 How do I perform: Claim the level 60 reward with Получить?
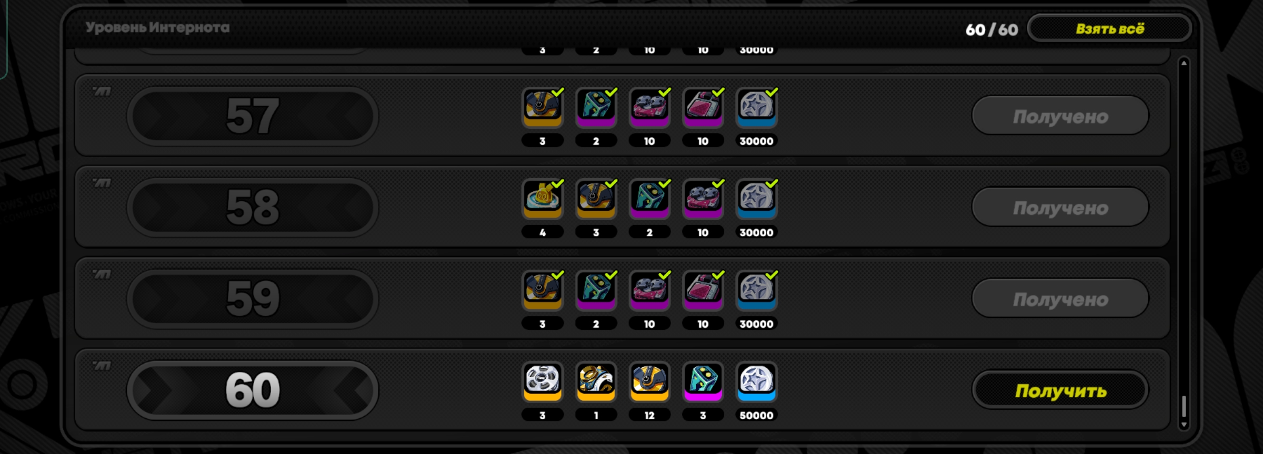[x=1060, y=390]
